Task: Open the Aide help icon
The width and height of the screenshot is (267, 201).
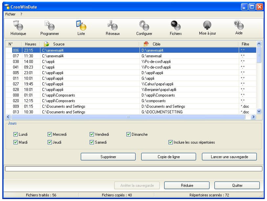Action: point(239,28)
